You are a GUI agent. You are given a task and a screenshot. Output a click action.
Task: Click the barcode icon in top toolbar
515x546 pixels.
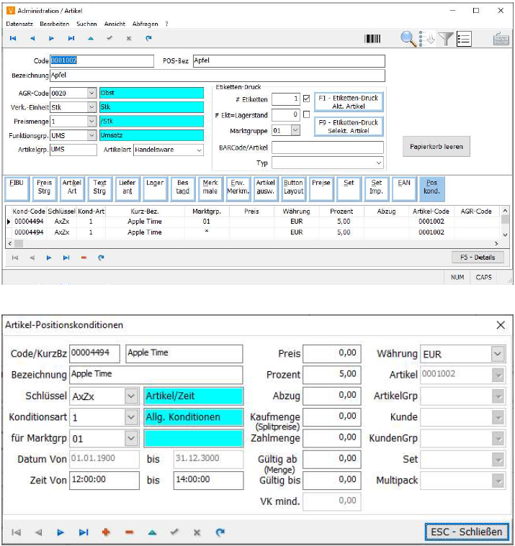coord(373,39)
